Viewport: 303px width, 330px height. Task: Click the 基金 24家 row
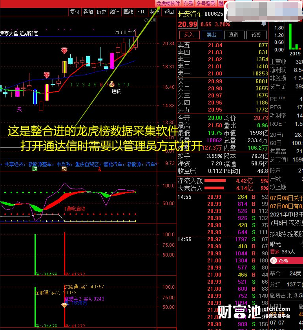(286, 273)
